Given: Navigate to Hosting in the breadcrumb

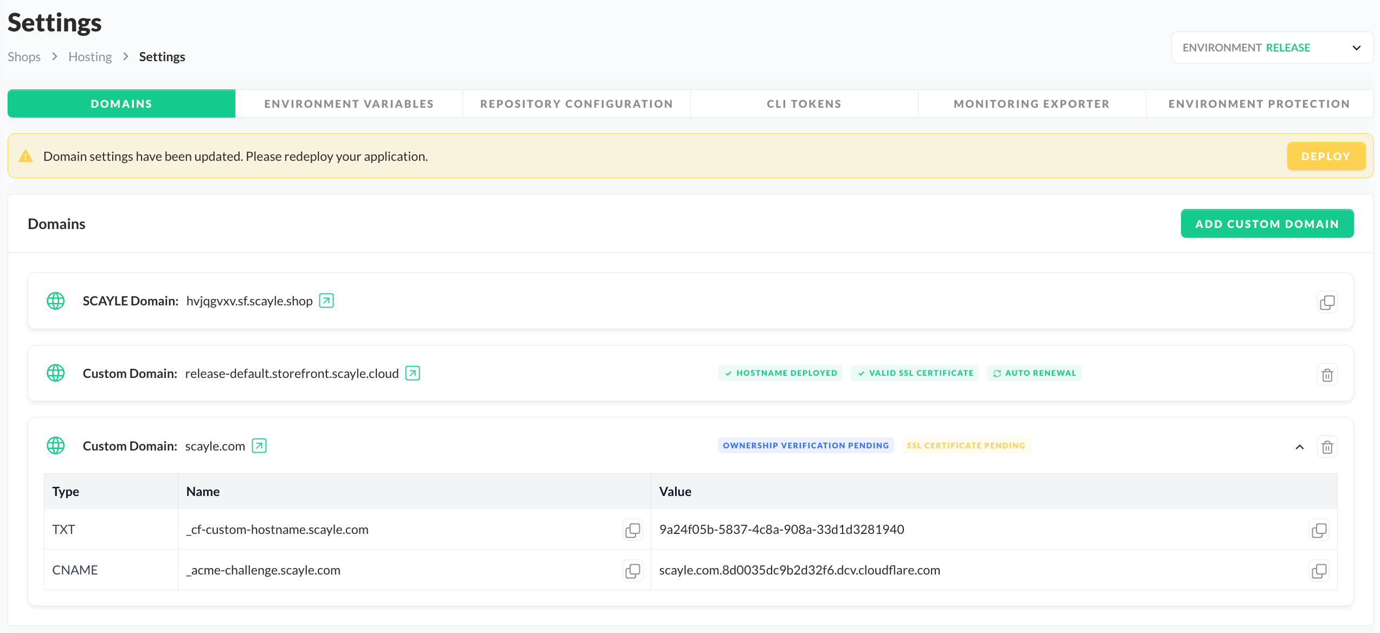Looking at the screenshot, I should pyautogui.click(x=90, y=57).
